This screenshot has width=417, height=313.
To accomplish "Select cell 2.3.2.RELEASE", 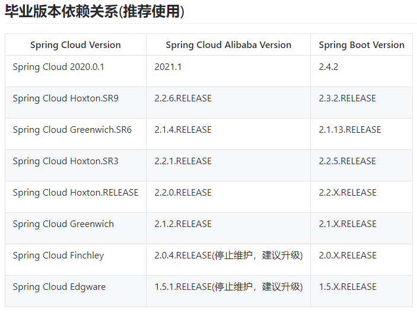I will pyautogui.click(x=361, y=103).
